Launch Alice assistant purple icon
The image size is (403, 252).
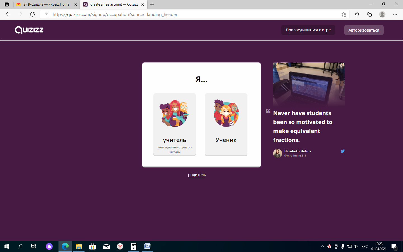[49, 246]
